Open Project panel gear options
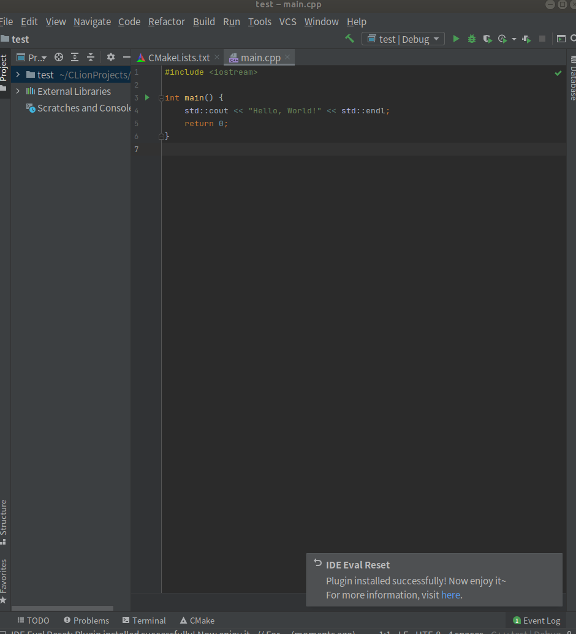 tap(111, 58)
